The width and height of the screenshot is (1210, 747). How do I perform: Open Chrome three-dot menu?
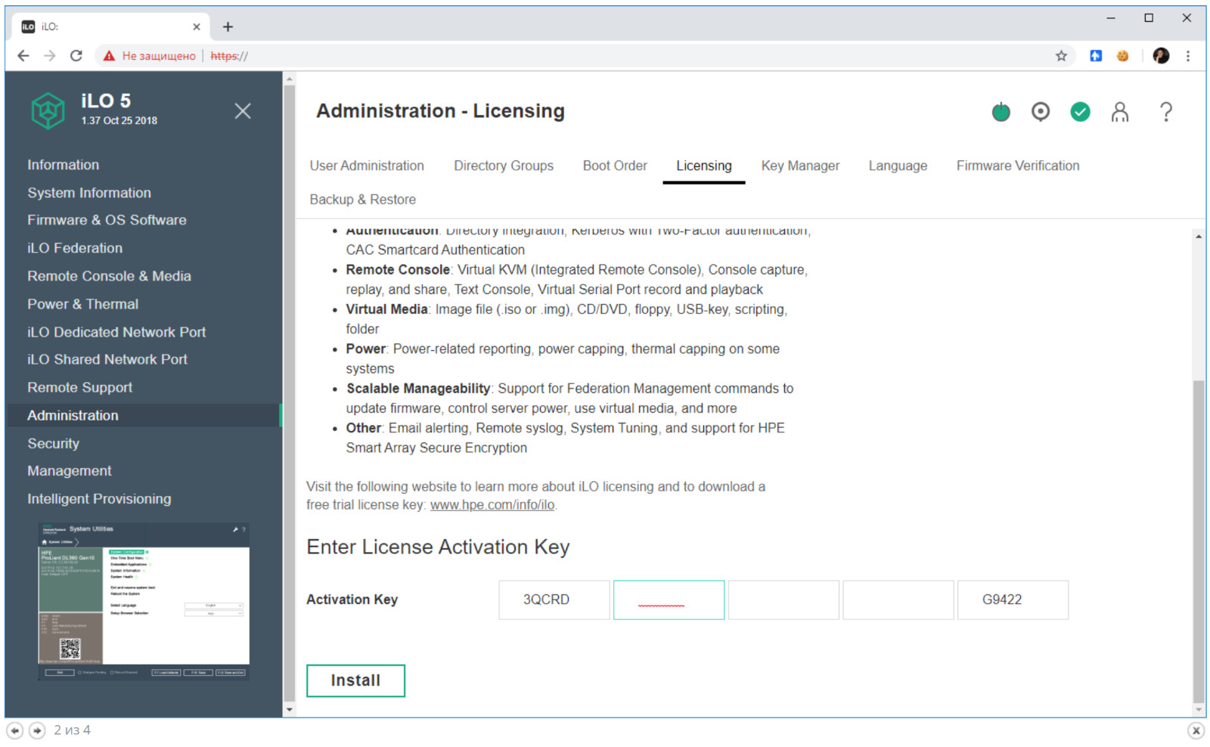pyautogui.click(x=1188, y=56)
